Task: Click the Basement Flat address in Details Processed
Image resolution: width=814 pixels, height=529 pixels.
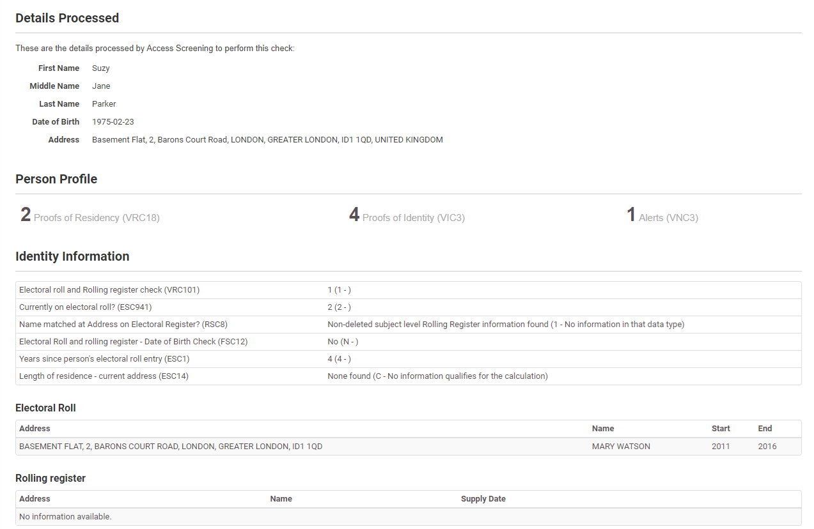Action: coord(267,140)
